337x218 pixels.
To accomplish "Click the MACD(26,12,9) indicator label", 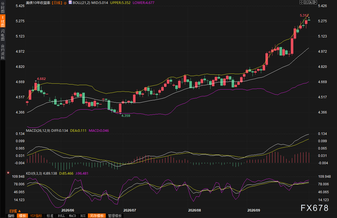I will pos(38,131).
